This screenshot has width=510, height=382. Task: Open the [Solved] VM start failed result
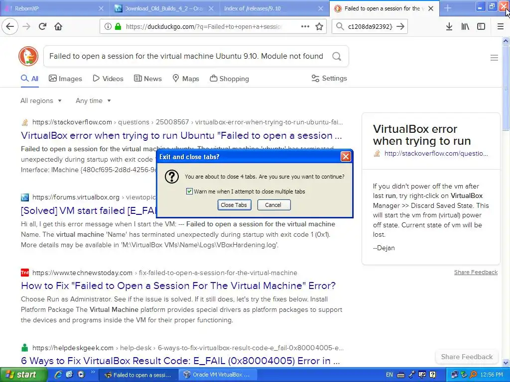tap(89, 210)
